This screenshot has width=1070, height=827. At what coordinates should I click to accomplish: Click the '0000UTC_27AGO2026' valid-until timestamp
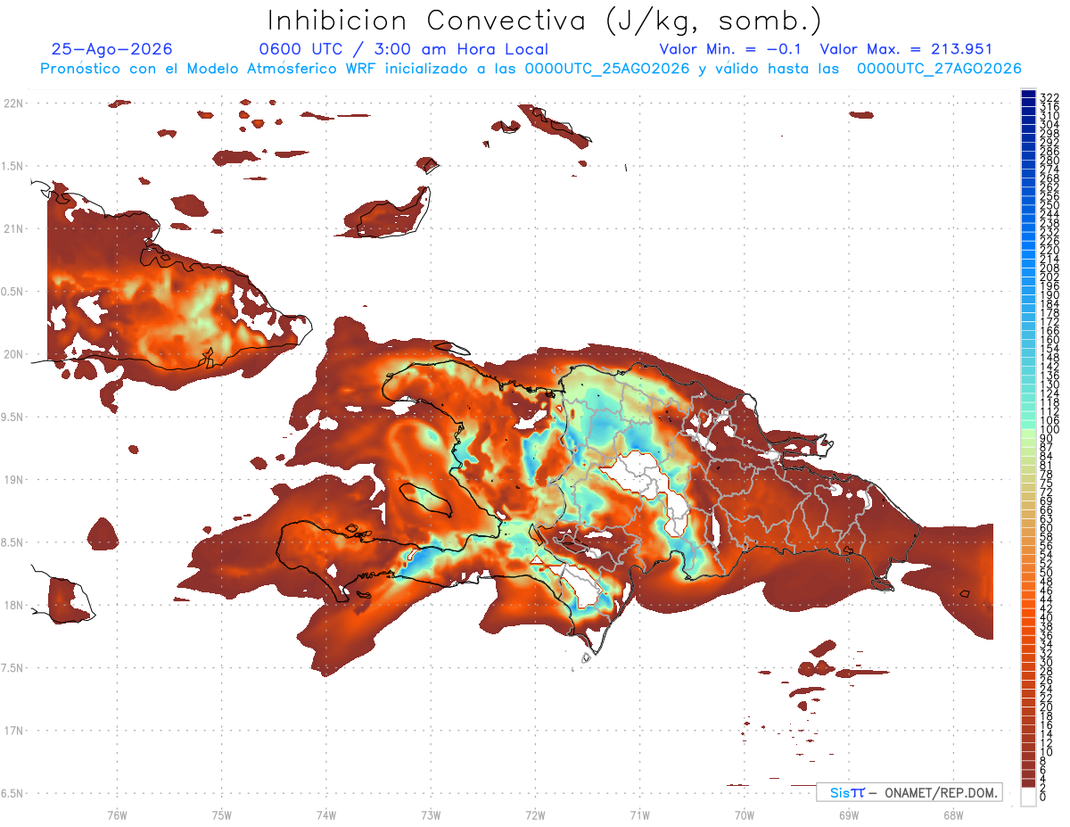pyautogui.click(x=939, y=69)
